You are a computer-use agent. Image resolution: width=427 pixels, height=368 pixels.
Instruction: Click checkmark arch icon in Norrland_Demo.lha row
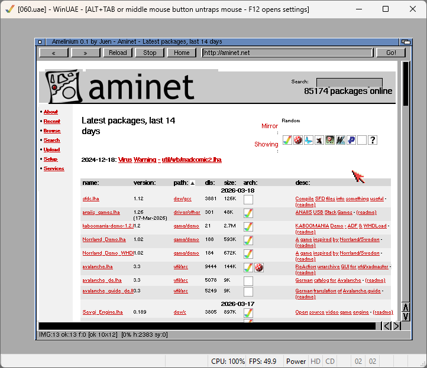pos(248,240)
